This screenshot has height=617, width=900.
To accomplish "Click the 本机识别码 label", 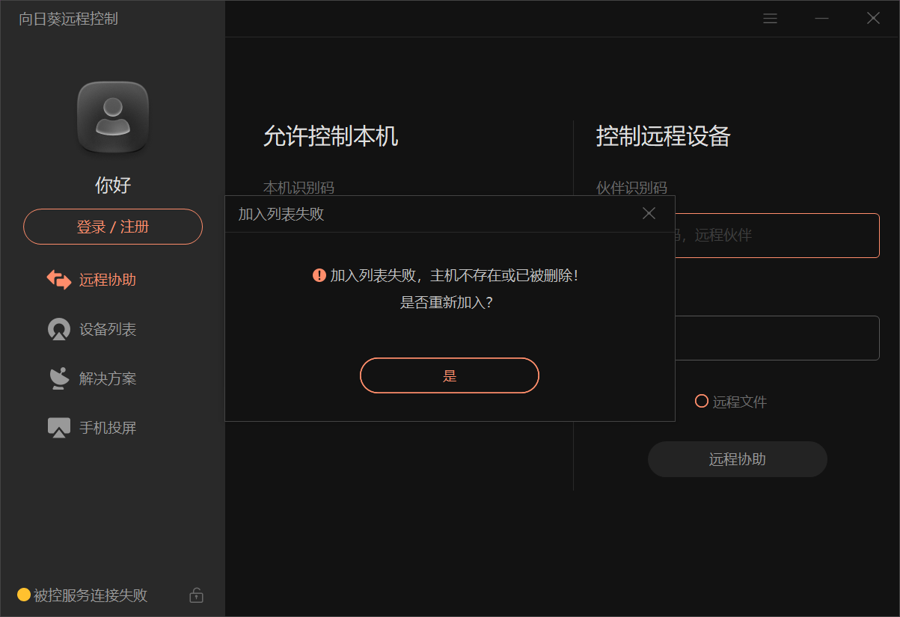I will coord(299,187).
